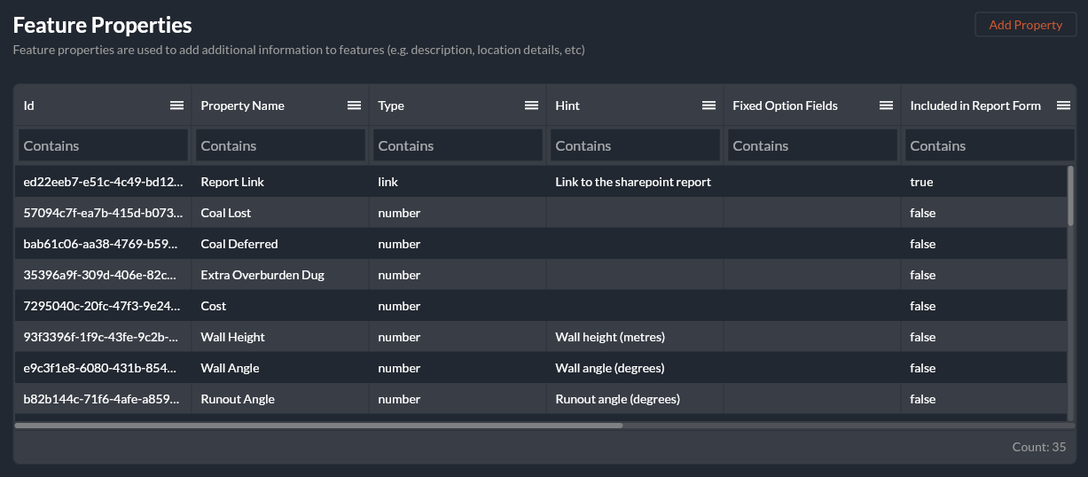Screen dimensions: 1088x477
Task: Select the Report Link row
Action: click(x=232, y=182)
